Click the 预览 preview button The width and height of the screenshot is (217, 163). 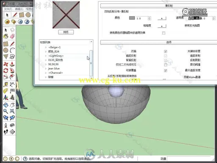click(x=66, y=32)
